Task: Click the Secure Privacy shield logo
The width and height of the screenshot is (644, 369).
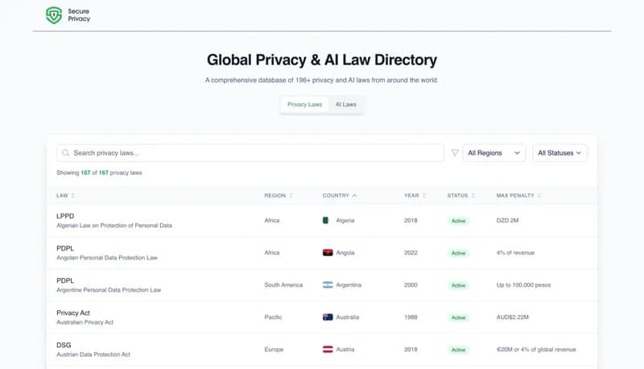Action: [x=54, y=15]
